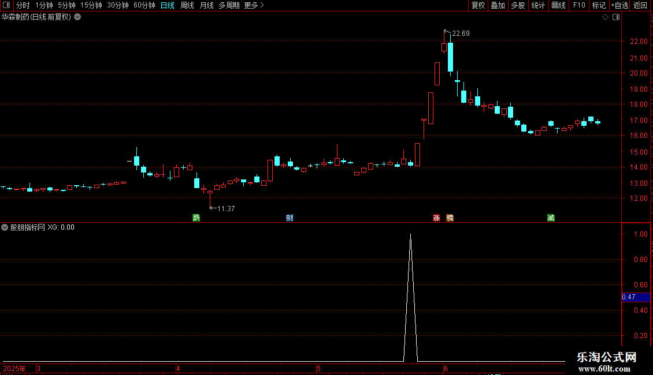Switch to 周线 weekly chart
Image resolution: width=653 pixels, height=375 pixels.
click(187, 5)
